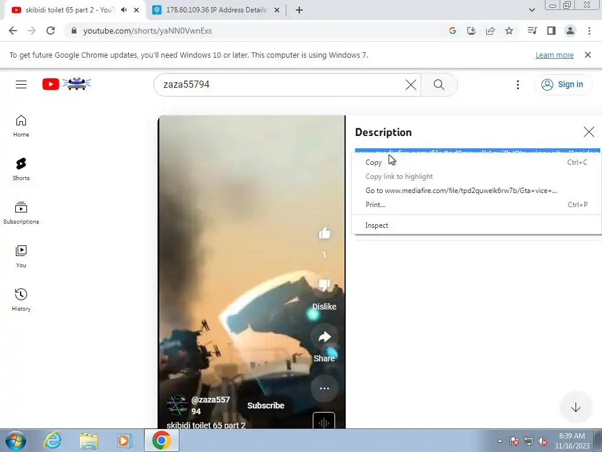Image resolution: width=602 pixels, height=452 pixels.
Task: Launch Internet Explorer from the taskbar
Action: (52, 440)
